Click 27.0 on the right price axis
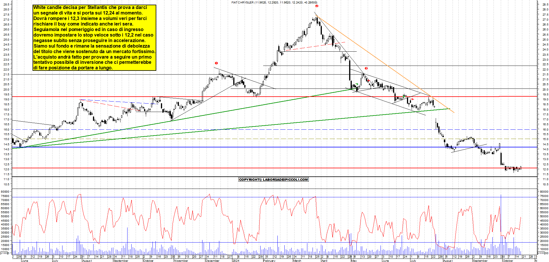Screen dimensions: 549x262 coord(545,19)
